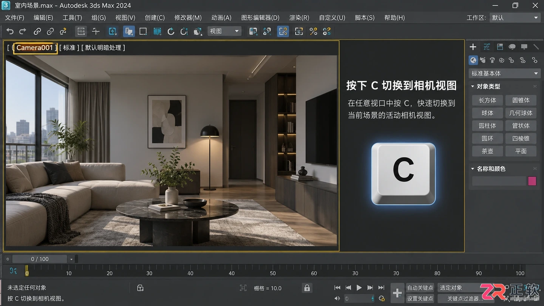Click the Play Animation button
The width and height of the screenshot is (544, 306).
pyautogui.click(x=359, y=287)
